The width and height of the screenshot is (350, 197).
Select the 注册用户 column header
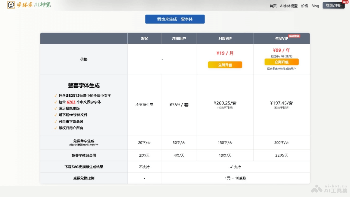click(179, 38)
